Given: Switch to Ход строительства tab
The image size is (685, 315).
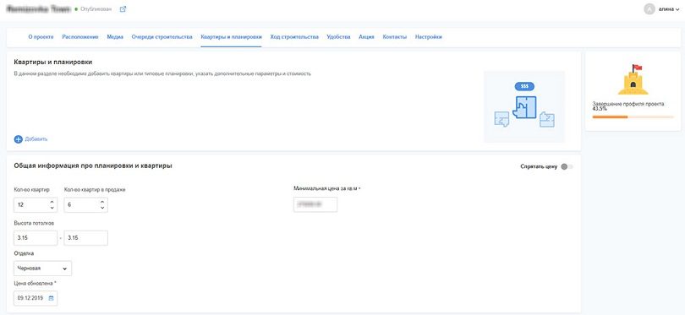Looking at the screenshot, I should 294,37.
